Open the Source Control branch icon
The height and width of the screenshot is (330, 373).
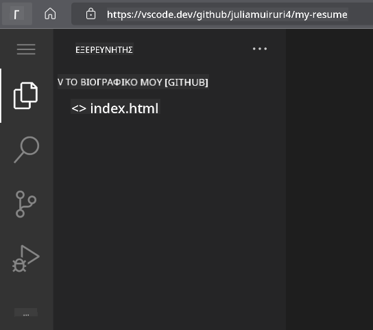(25, 204)
